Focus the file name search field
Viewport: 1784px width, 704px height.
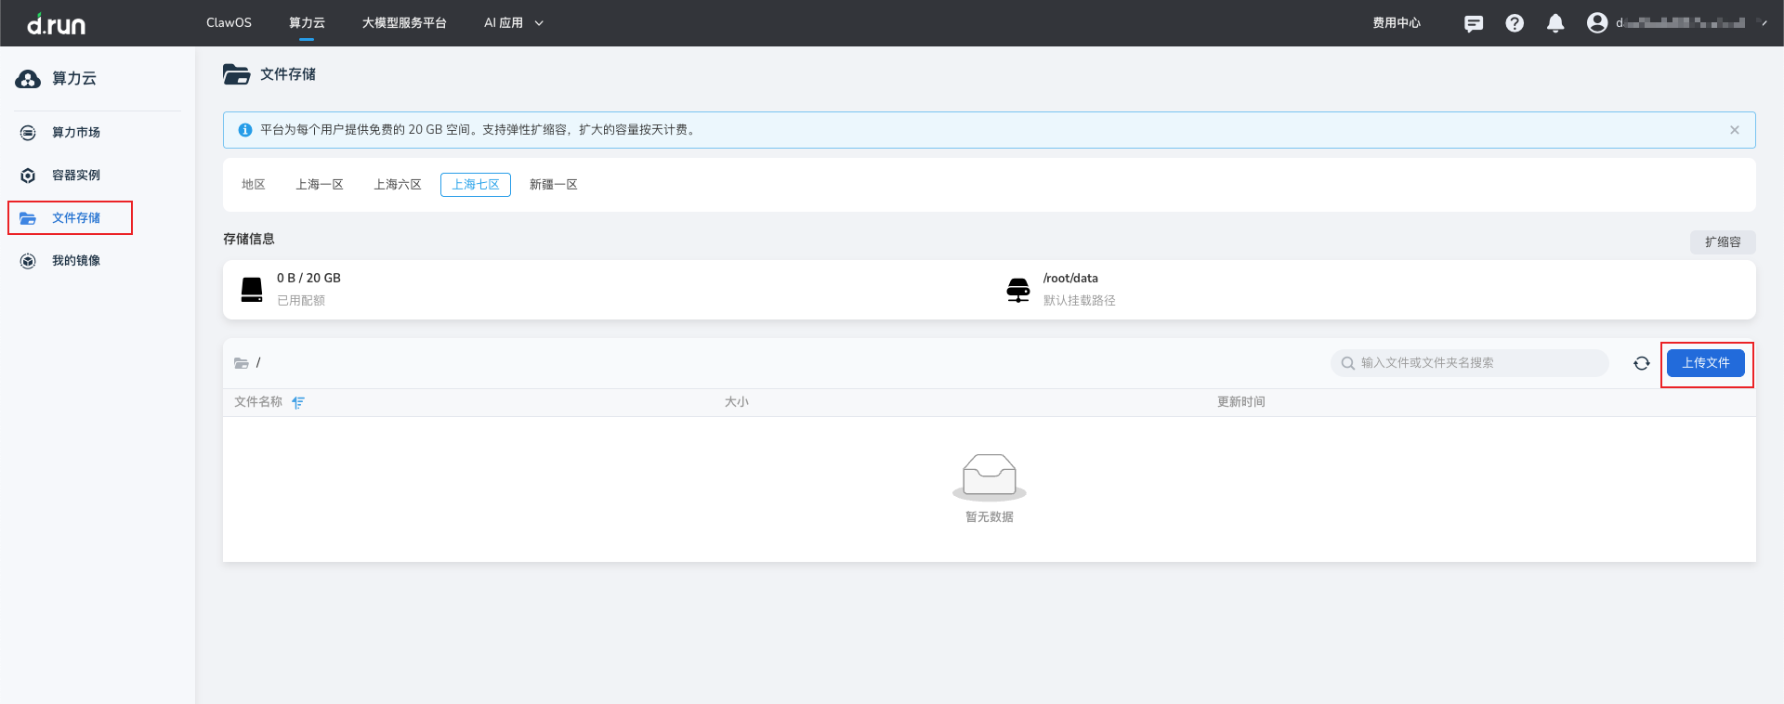click(x=1477, y=363)
